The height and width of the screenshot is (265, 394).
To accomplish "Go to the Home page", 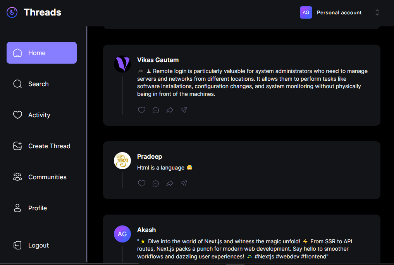I will 41,53.
